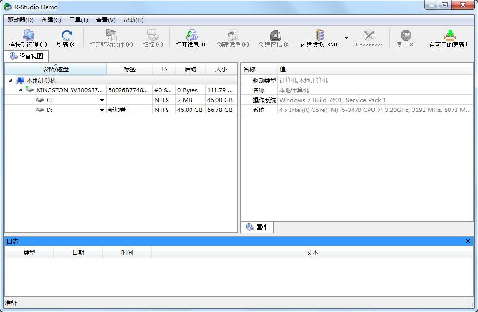Click the Scan (扫描) toolbar icon

click(153, 35)
